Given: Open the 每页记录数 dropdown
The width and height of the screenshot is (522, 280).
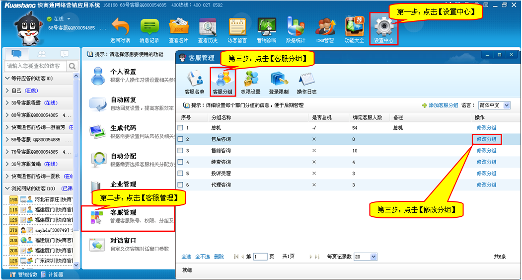Looking at the screenshot, I should pyautogui.click(x=365, y=257).
